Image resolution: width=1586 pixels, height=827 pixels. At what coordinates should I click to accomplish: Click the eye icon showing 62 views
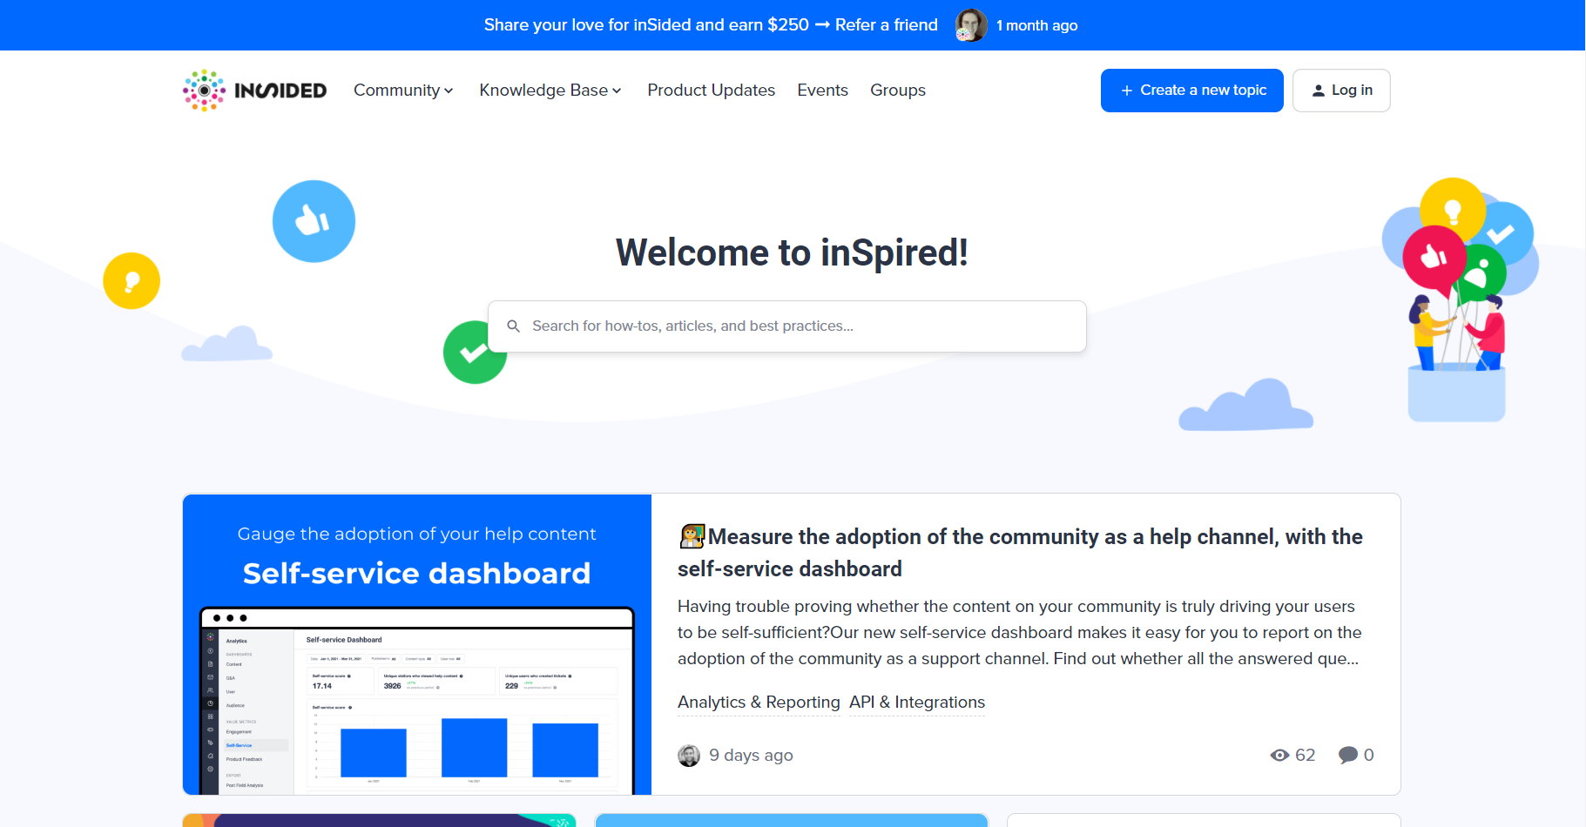pyautogui.click(x=1280, y=755)
